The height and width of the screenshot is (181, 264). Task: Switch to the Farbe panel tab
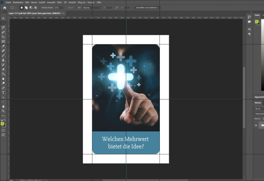pyautogui.click(x=257, y=15)
